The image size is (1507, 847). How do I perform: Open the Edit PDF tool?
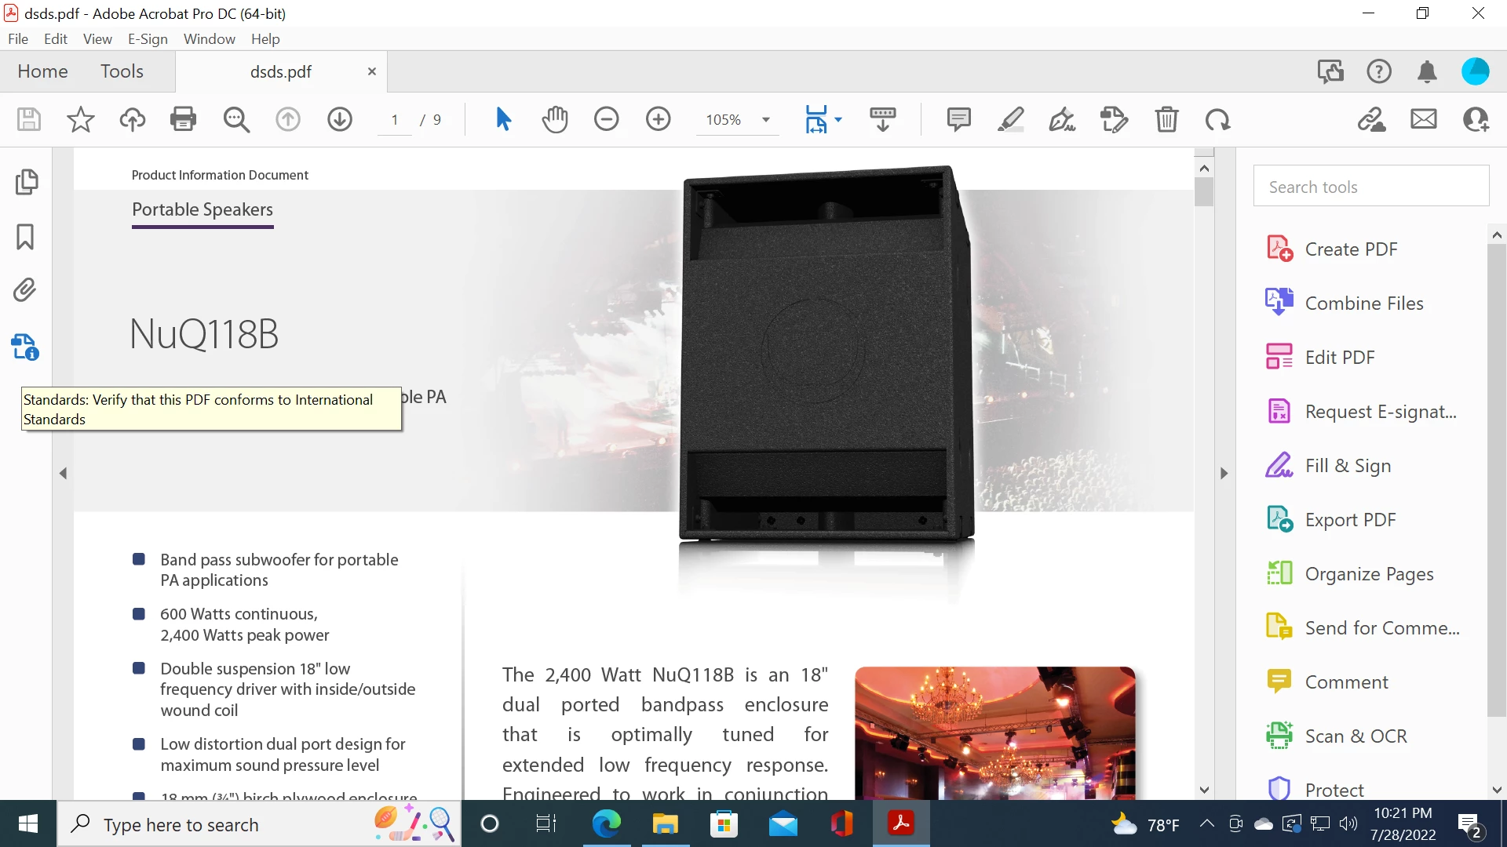click(x=1339, y=357)
